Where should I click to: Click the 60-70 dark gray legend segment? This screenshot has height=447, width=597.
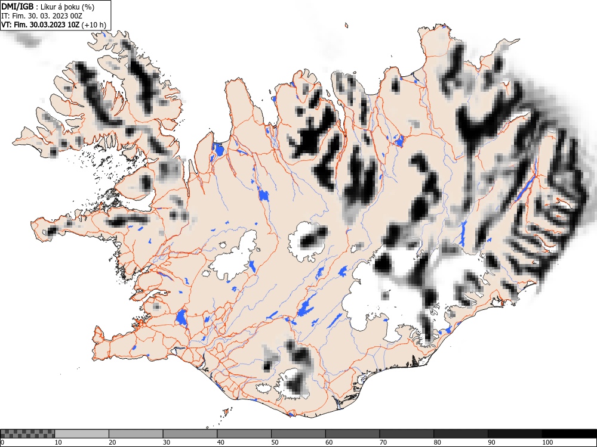coord(353,434)
